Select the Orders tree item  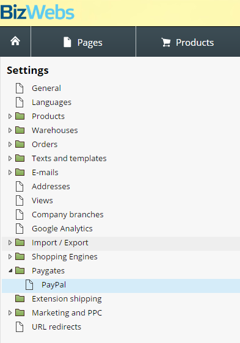(45, 144)
